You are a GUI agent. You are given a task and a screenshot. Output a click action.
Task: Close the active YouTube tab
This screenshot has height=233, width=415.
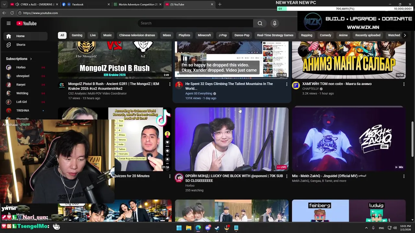pos(212,4)
